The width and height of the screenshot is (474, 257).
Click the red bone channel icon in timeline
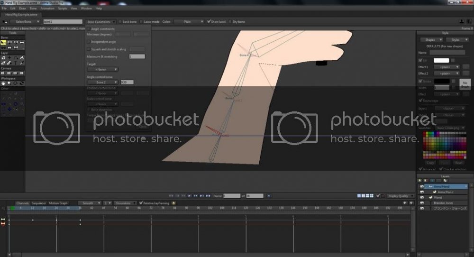tap(3, 224)
